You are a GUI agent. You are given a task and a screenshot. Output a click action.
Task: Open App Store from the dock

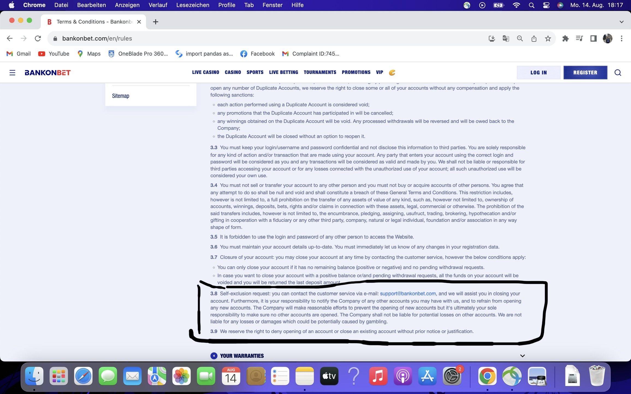(x=427, y=376)
